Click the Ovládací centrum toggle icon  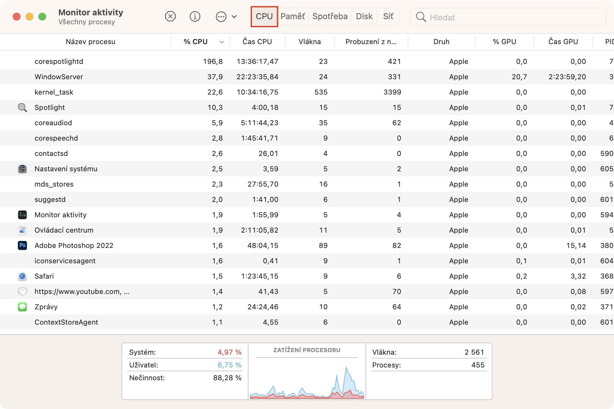tap(22, 230)
